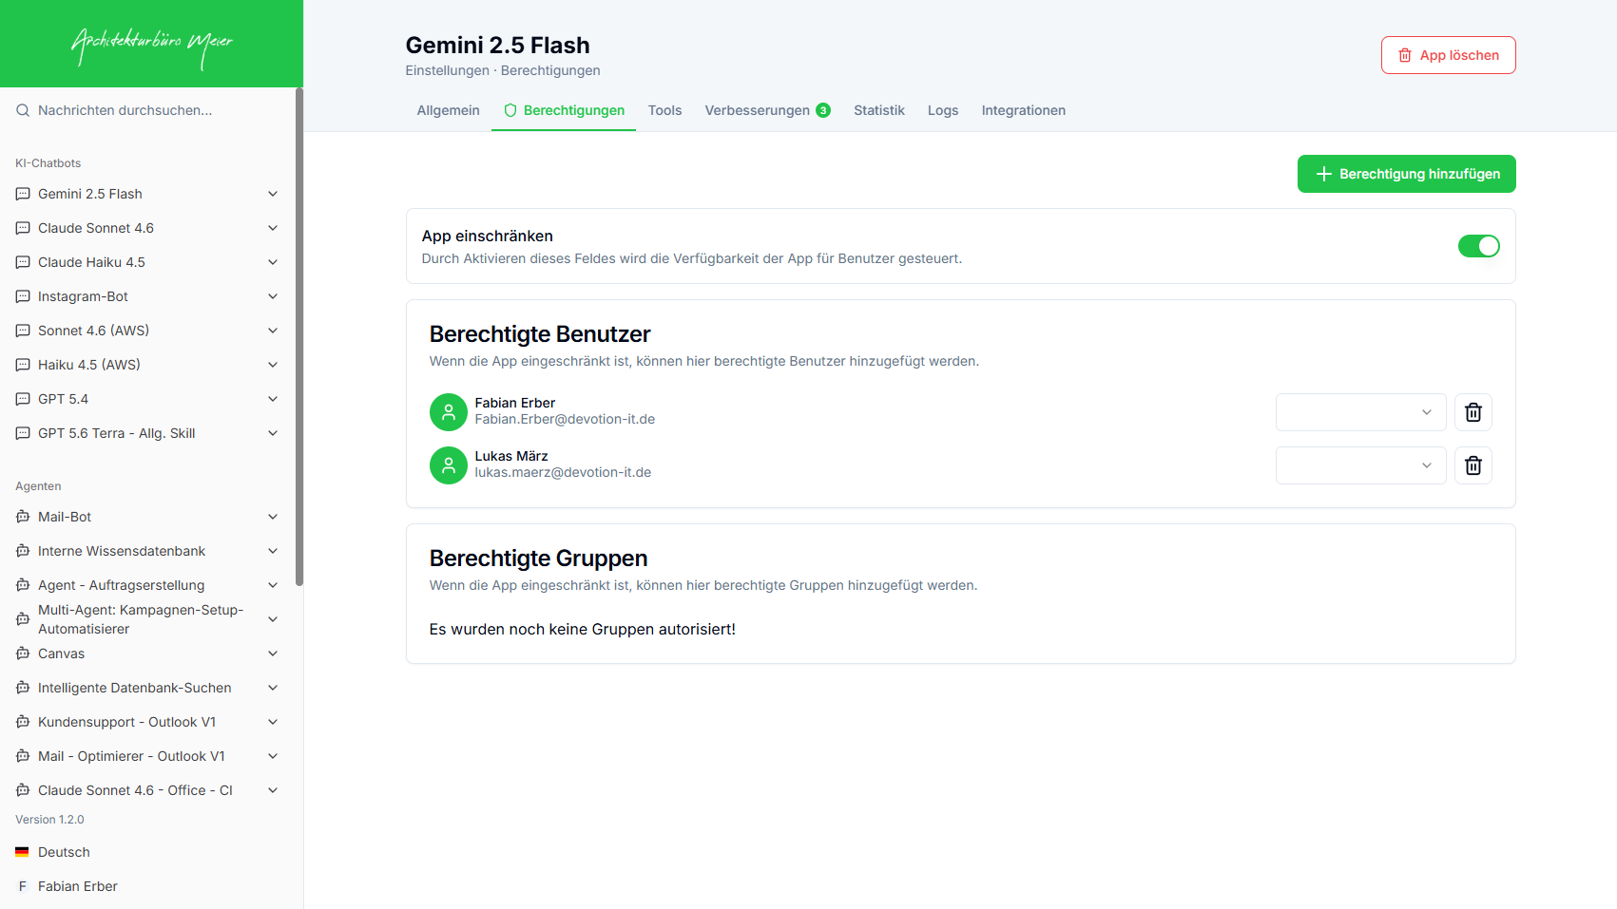Image resolution: width=1617 pixels, height=909 pixels.
Task: Click the Intelligente Datenbank-Suchen robot icon
Action: pos(23,688)
